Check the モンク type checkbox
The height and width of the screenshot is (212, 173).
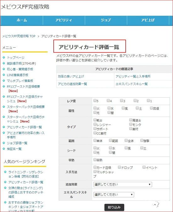click(131, 124)
